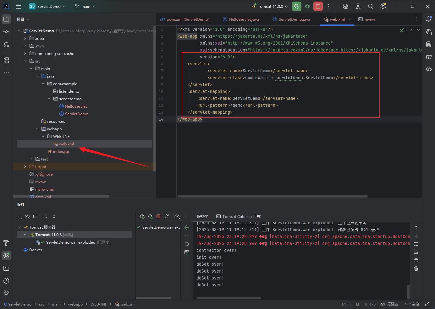This screenshot has height=309, width=435.
Task: Expand the target folder
Action: tap(25, 166)
